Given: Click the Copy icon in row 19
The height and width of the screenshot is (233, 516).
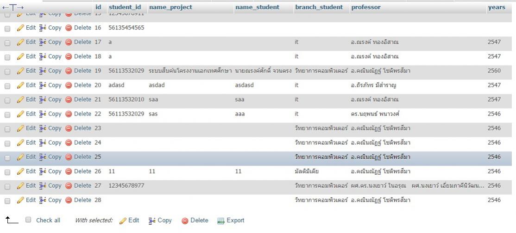Looking at the screenshot, I should pyautogui.click(x=43, y=71).
